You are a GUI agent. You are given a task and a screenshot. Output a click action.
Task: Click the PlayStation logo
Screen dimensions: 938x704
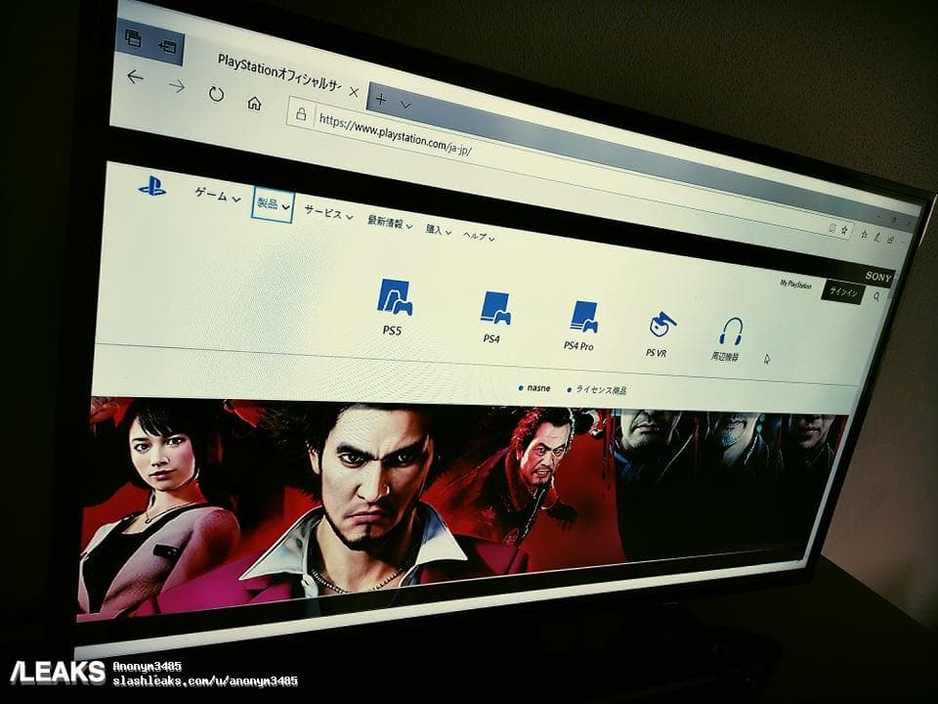tap(152, 186)
